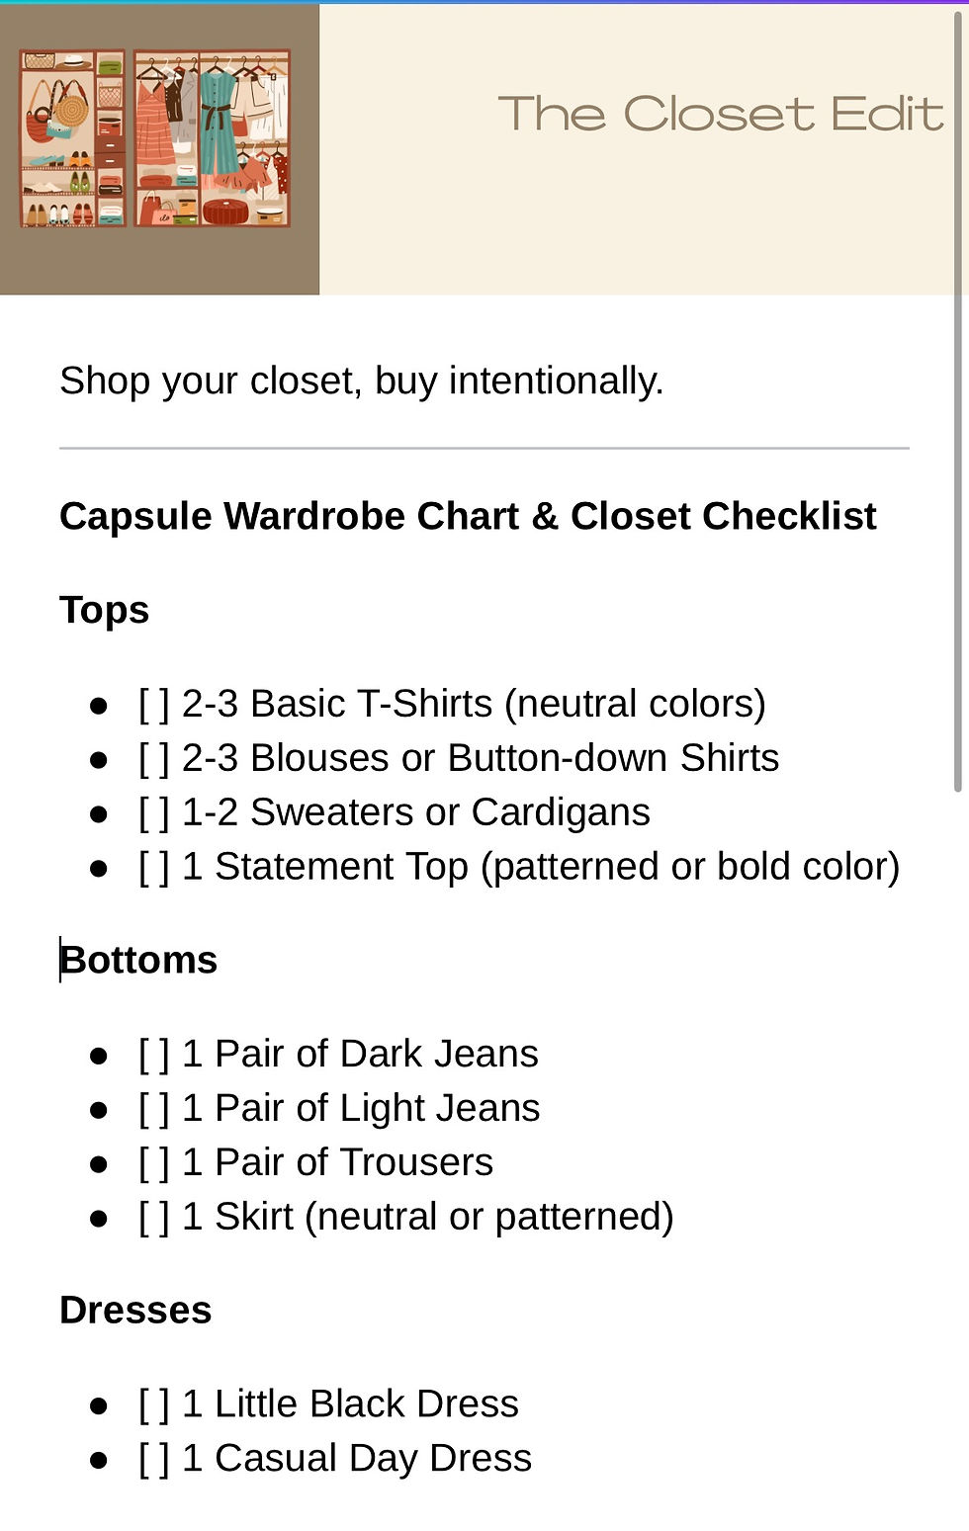Image resolution: width=969 pixels, height=1531 pixels.
Task: Check the Pair of Dark Jeans box
Action: click(x=154, y=1055)
